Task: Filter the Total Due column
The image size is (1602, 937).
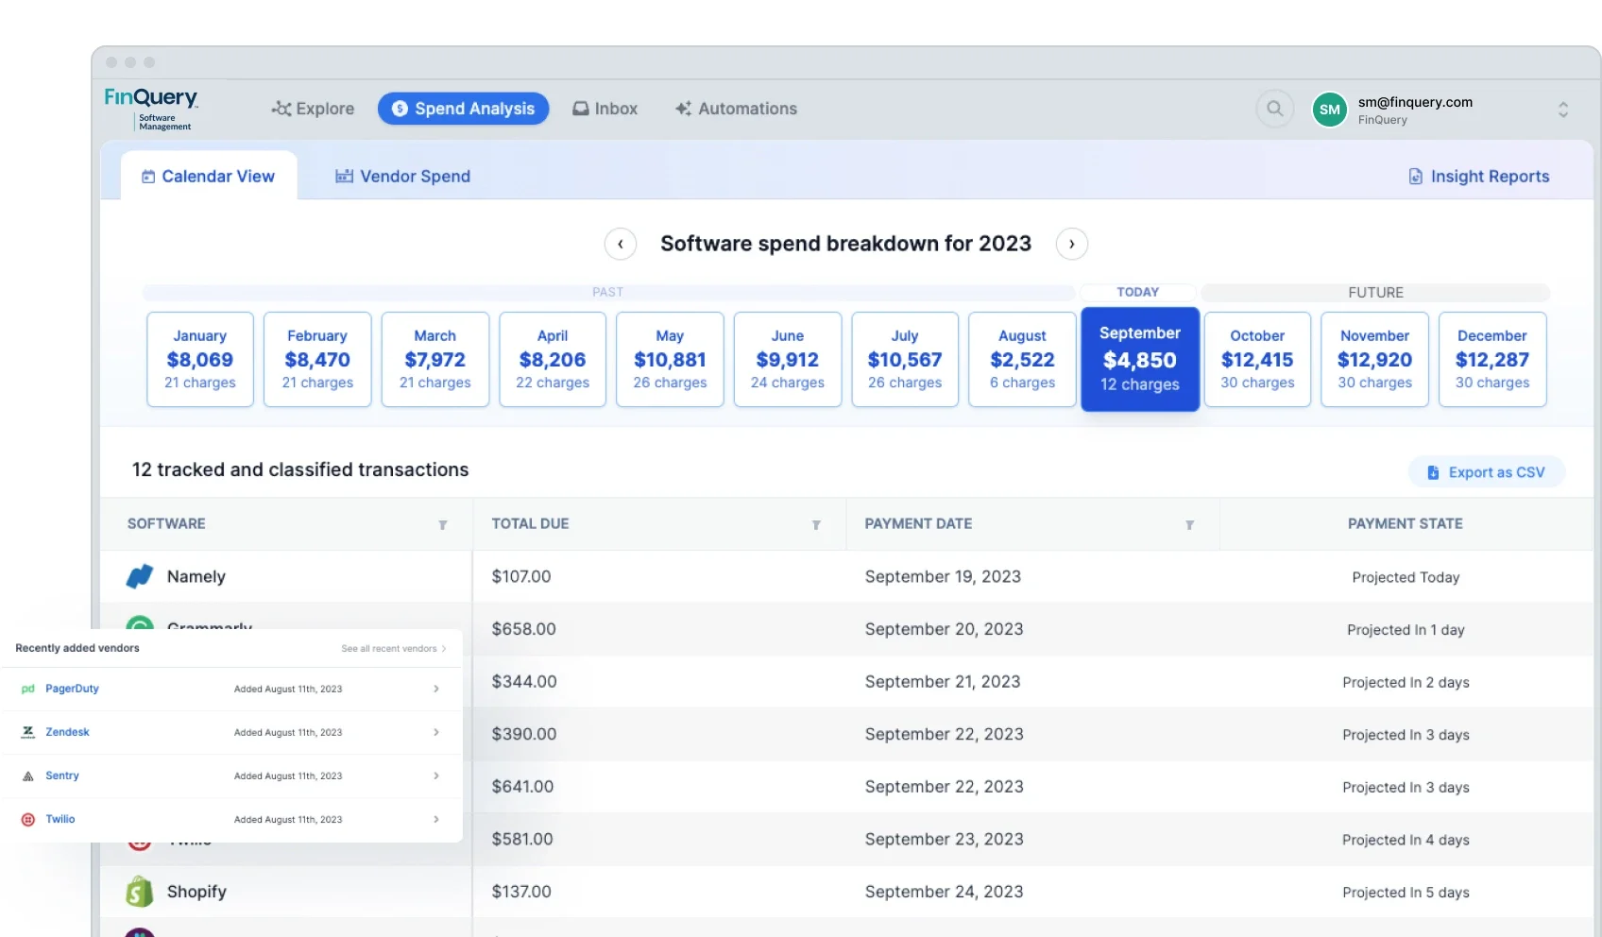Action: point(816,524)
